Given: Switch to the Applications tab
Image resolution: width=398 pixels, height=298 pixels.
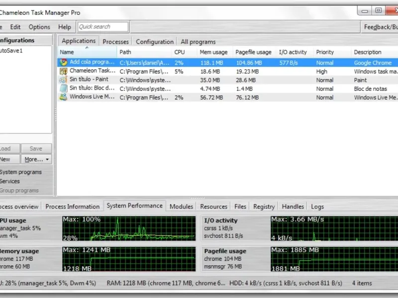Looking at the screenshot, I should tap(79, 41).
